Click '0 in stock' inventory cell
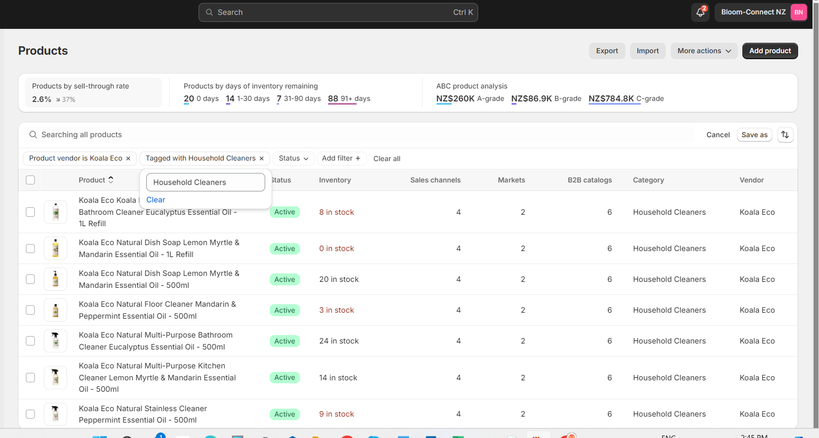The width and height of the screenshot is (819, 438). pyautogui.click(x=337, y=249)
